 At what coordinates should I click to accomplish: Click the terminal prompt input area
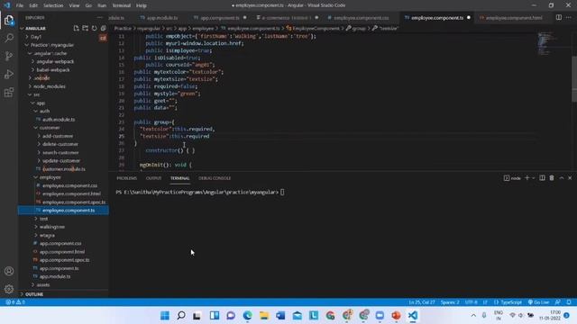[x=282, y=192]
